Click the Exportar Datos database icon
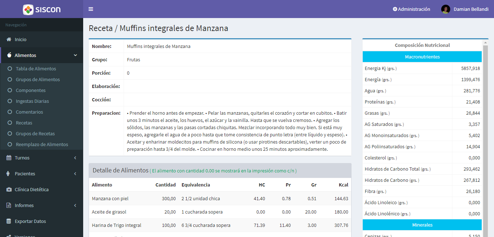Screen dimensions: 494x237 tap(9, 221)
